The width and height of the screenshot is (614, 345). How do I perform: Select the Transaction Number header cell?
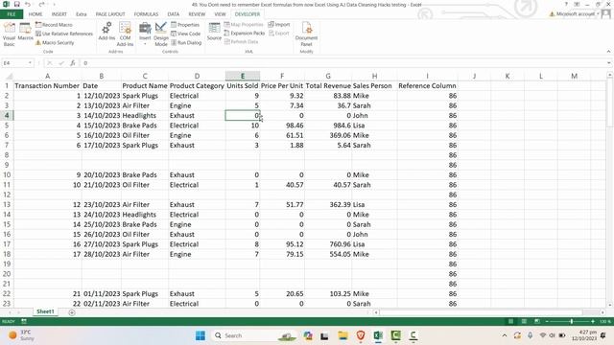tap(47, 85)
